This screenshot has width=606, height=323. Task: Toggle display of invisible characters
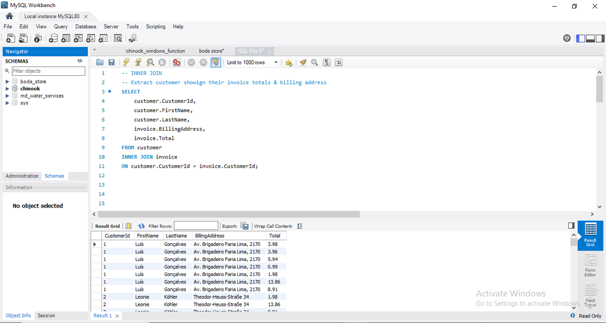[327, 63]
